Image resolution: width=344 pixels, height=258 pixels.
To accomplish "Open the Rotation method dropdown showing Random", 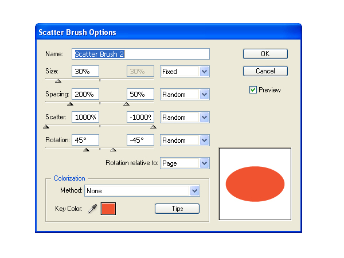I will [185, 140].
